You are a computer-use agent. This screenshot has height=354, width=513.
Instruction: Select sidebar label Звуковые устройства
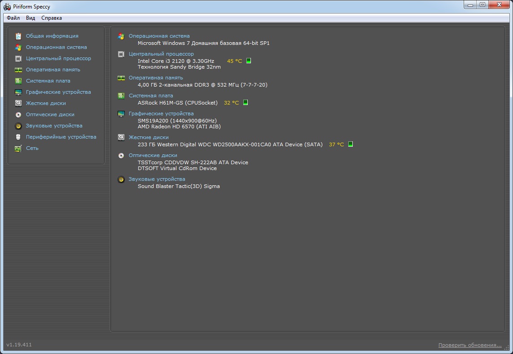coord(54,126)
